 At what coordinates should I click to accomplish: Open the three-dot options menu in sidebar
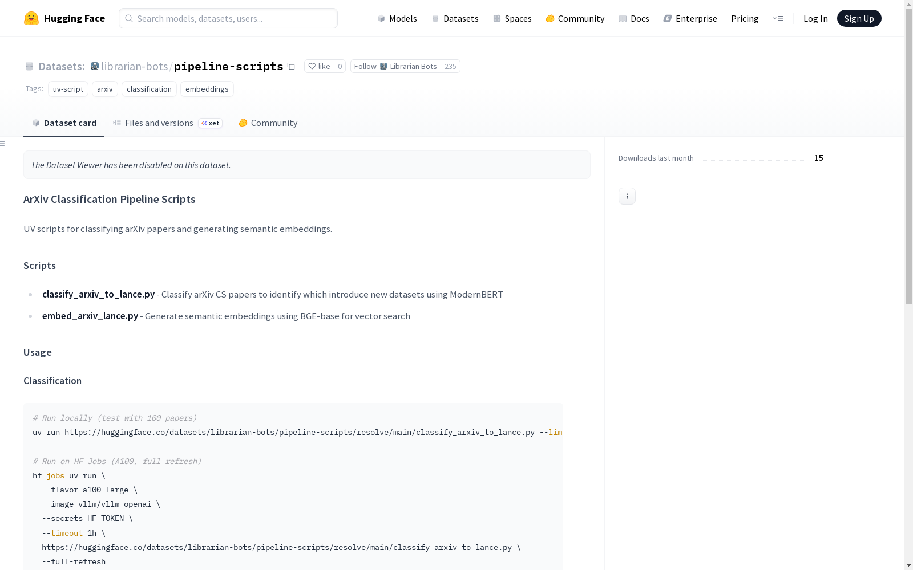click(627, 196)
